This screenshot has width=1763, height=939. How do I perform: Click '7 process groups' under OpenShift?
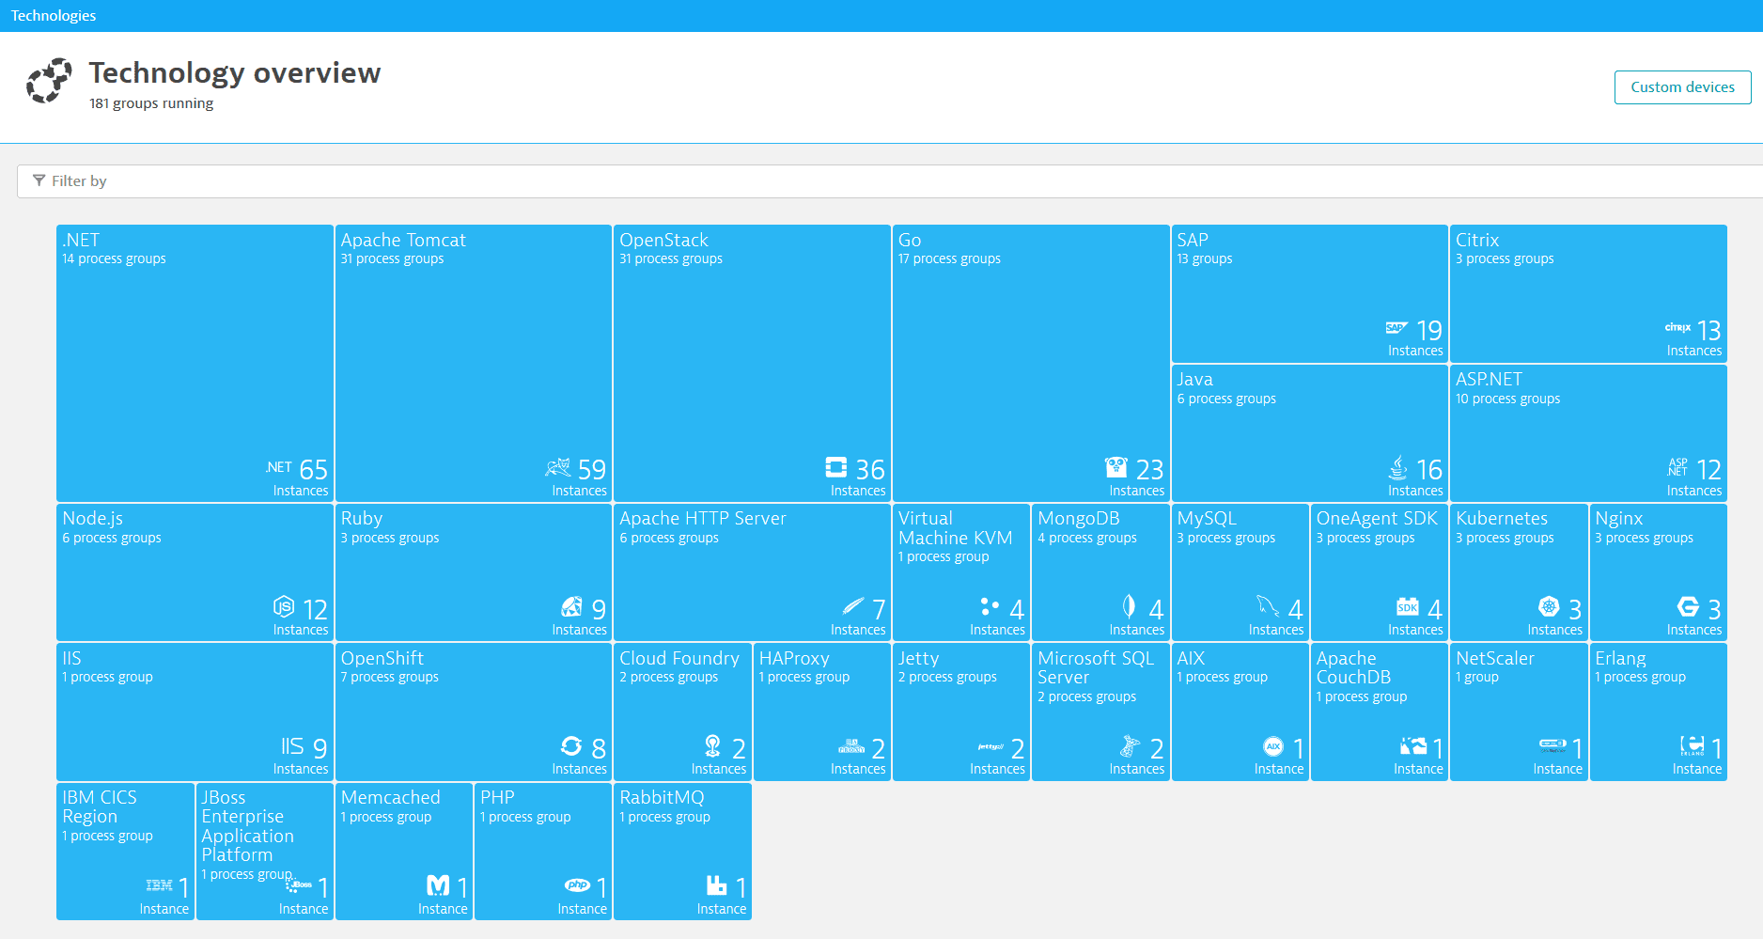click(x=389, y=677)
